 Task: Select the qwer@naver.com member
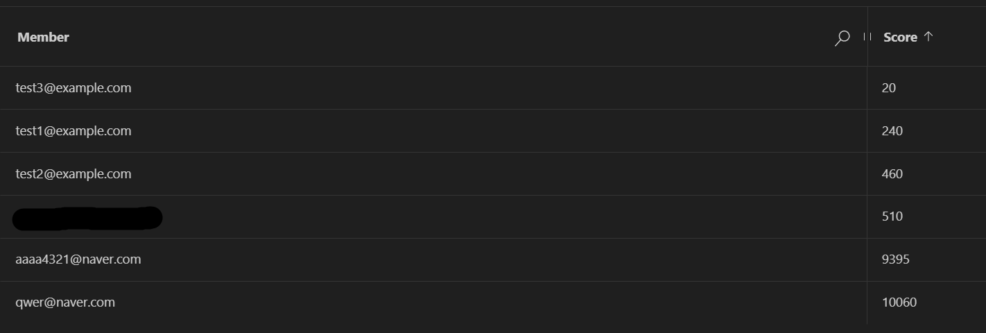coord(65,302)
